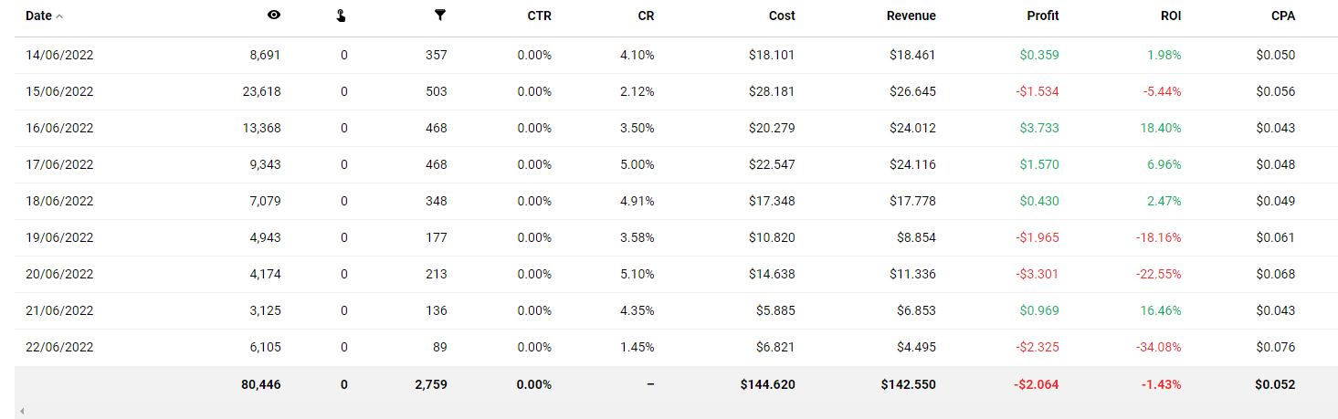
Task: Click the Cost column header
Action: pyautogui.click(x=782, y=16)
